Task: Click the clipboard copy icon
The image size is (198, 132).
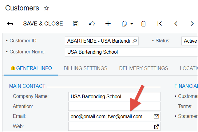Action: (x=124, y=24)
